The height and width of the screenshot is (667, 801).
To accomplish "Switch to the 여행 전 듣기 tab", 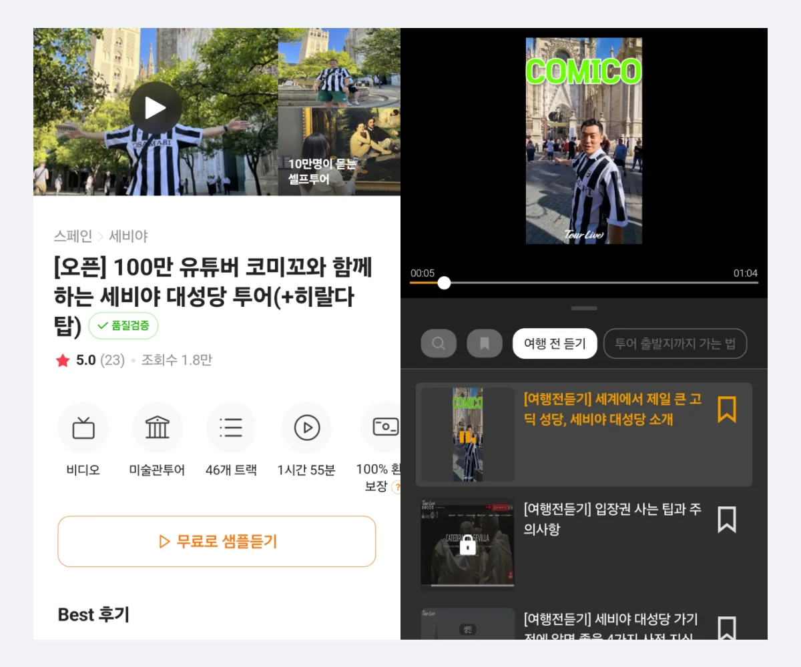I will click(x=554, y=343).
